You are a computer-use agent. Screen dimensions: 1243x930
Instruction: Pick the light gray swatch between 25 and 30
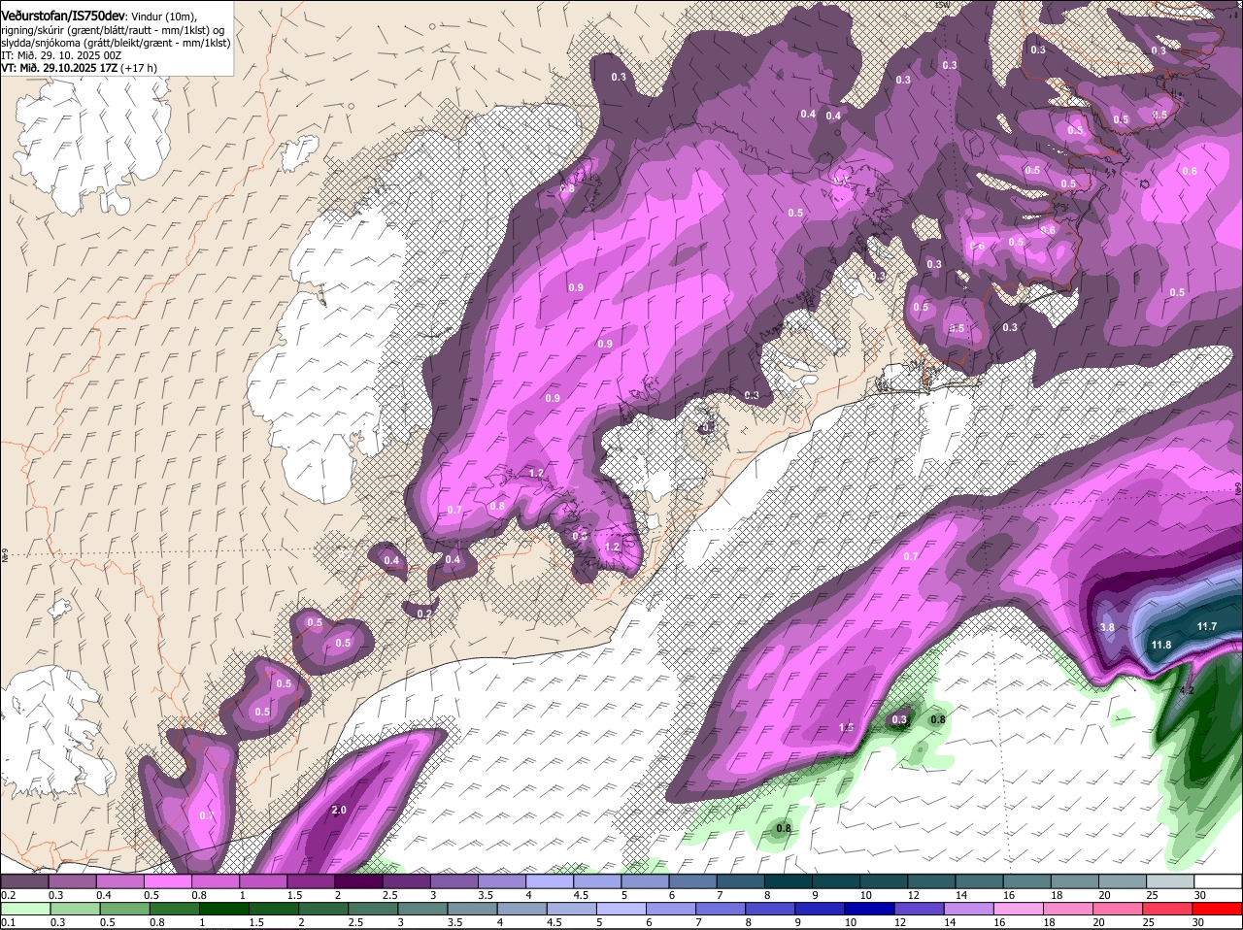pos(1169,881)
